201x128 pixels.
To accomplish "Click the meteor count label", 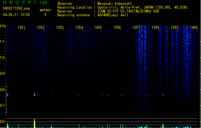I will point(45,10).
